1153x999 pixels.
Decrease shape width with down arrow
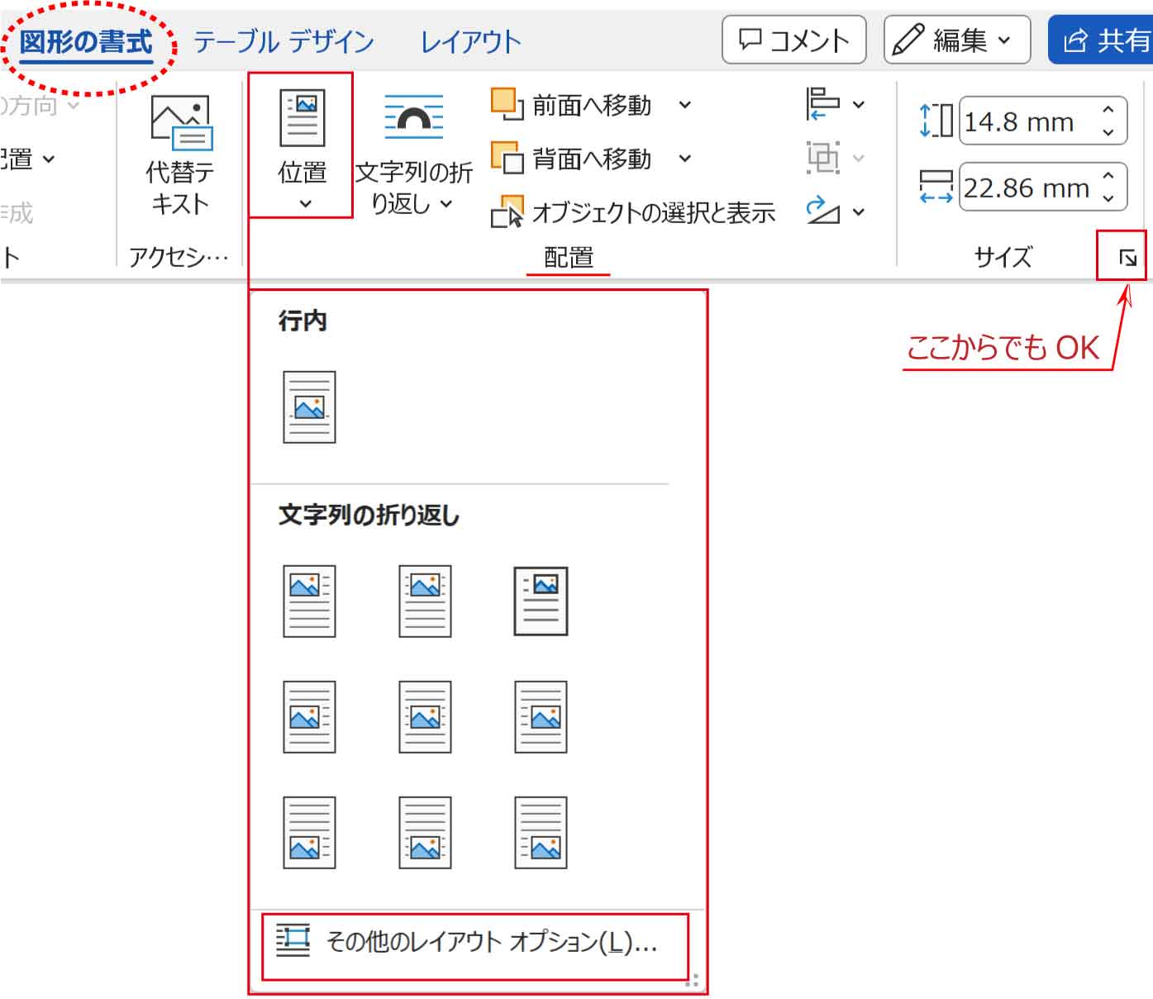[x=1108, y=199]
